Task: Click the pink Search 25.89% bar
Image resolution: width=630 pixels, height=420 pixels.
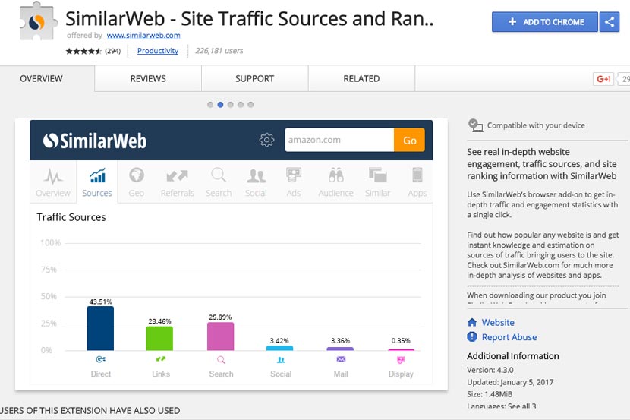Action: point(221,336)
